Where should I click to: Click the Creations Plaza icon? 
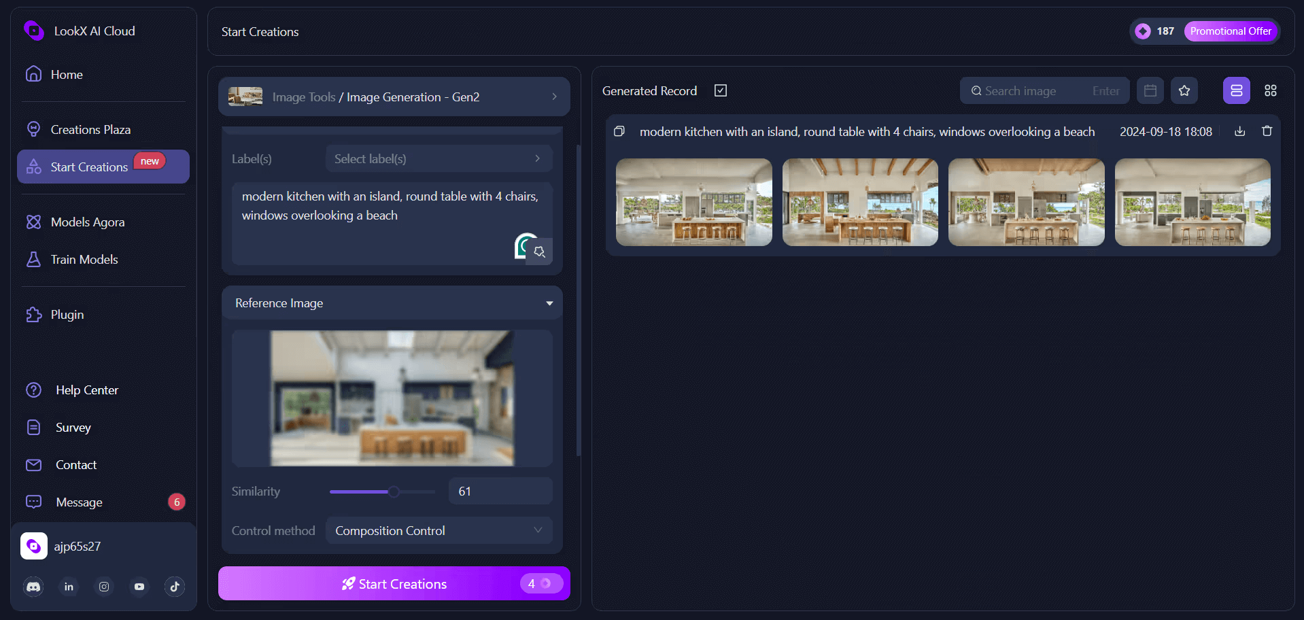[x=33, y=129]
